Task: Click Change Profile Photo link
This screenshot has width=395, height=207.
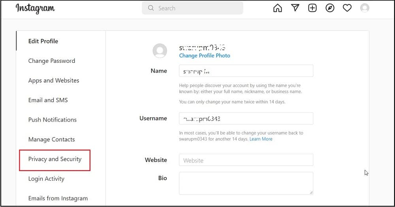Action: pos(205,56)
